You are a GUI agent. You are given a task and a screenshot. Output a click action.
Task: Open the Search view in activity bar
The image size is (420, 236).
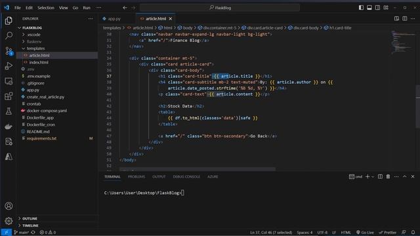click(9, 35)
